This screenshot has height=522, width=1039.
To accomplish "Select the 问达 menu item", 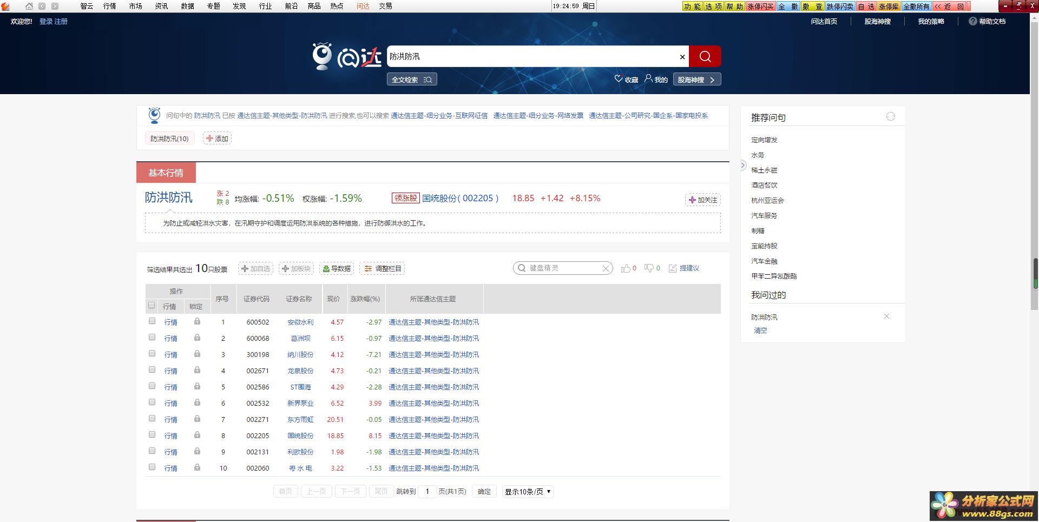I will (x=363, y=6).
